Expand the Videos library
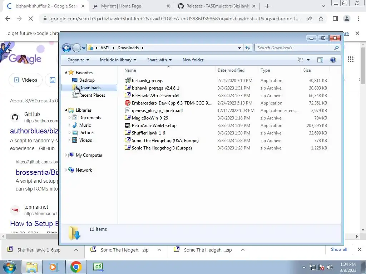The width and height of the screenshot is (366, 274). 69,140
